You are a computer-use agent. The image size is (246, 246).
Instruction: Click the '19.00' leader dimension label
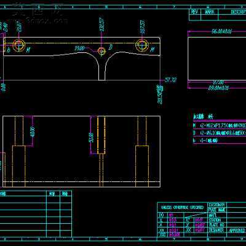coord(79,49)
